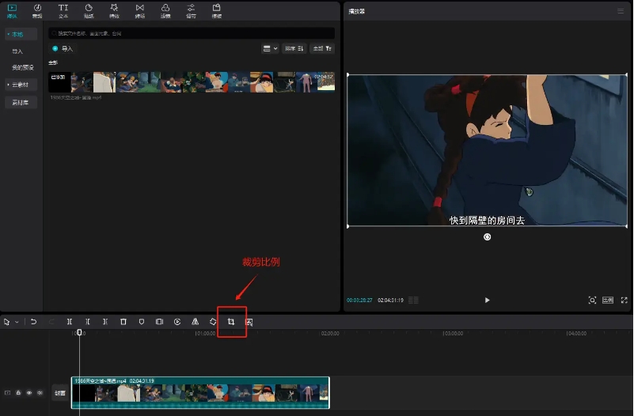Delete the selected clip with trash icon

(x=123, y=322)
